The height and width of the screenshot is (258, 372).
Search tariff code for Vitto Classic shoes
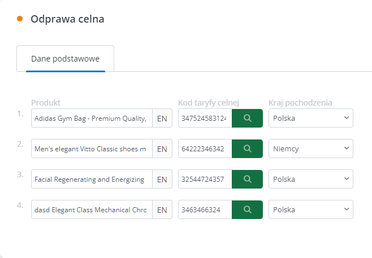247,148
